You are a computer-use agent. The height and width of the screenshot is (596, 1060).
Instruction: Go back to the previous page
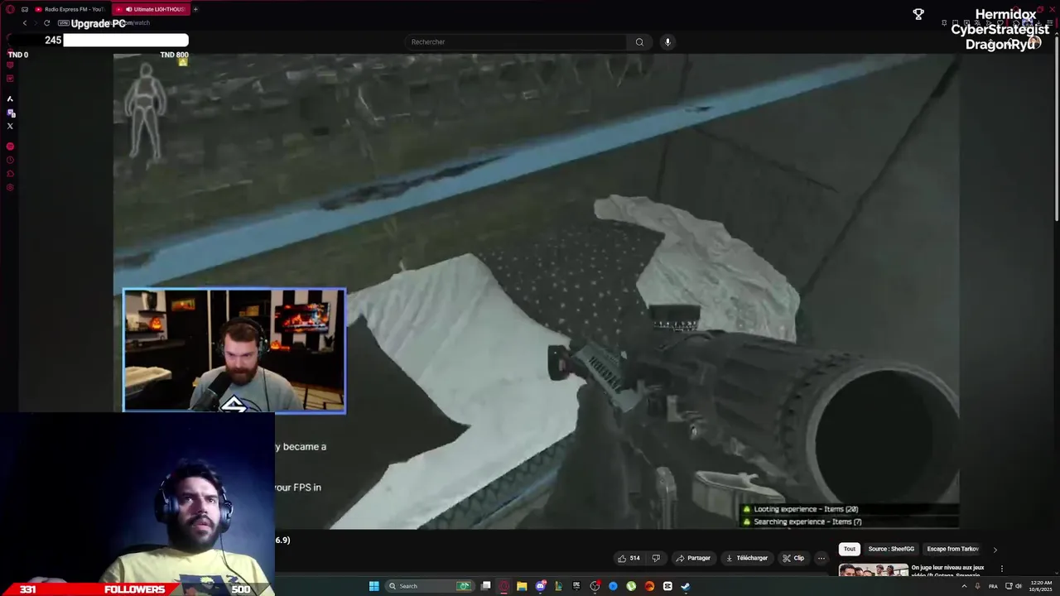click(25, 23)
